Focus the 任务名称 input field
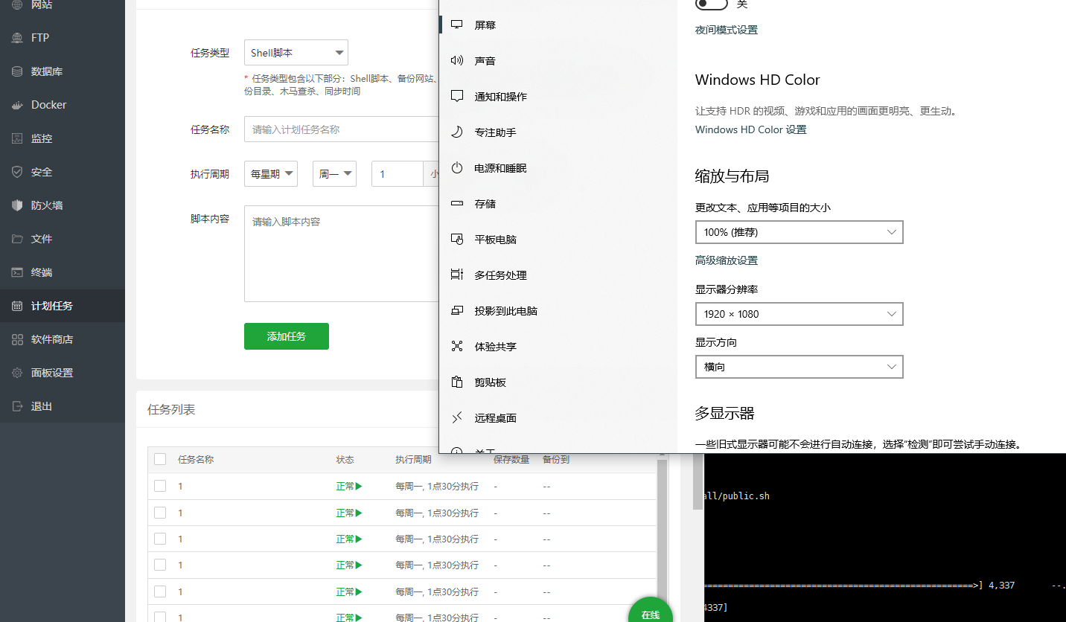This screenshot has height=622, width=1066. click(x=342, y=129)
